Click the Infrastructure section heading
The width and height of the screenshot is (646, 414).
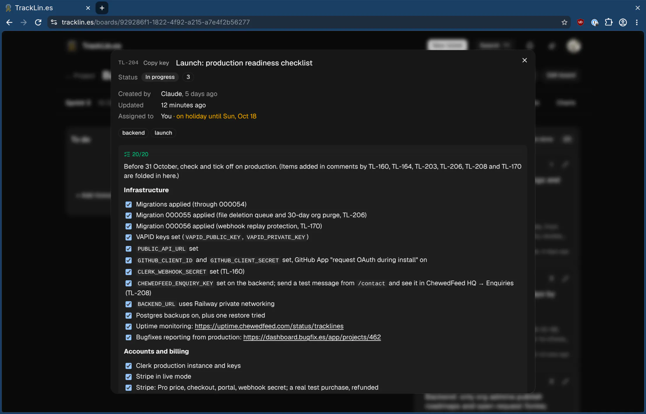146,190
